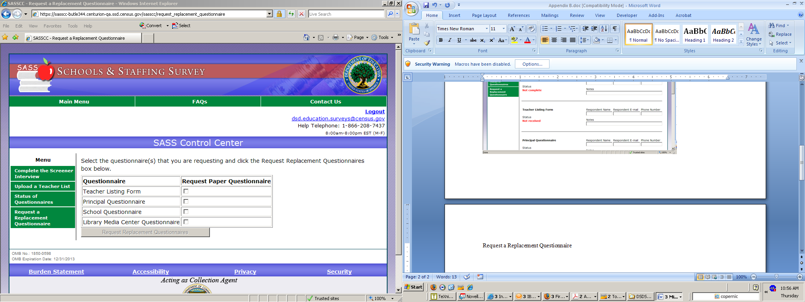Click the Add to Favorites icon in IE
The image size is (805, 302).
click(x=15, y=37)
